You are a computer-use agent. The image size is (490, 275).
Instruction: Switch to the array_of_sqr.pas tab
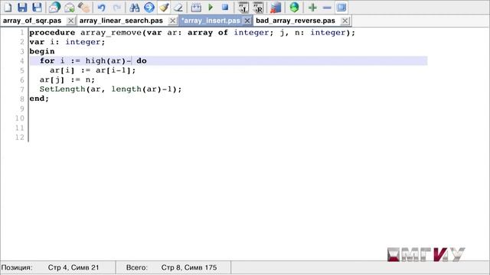pos(32,21)
